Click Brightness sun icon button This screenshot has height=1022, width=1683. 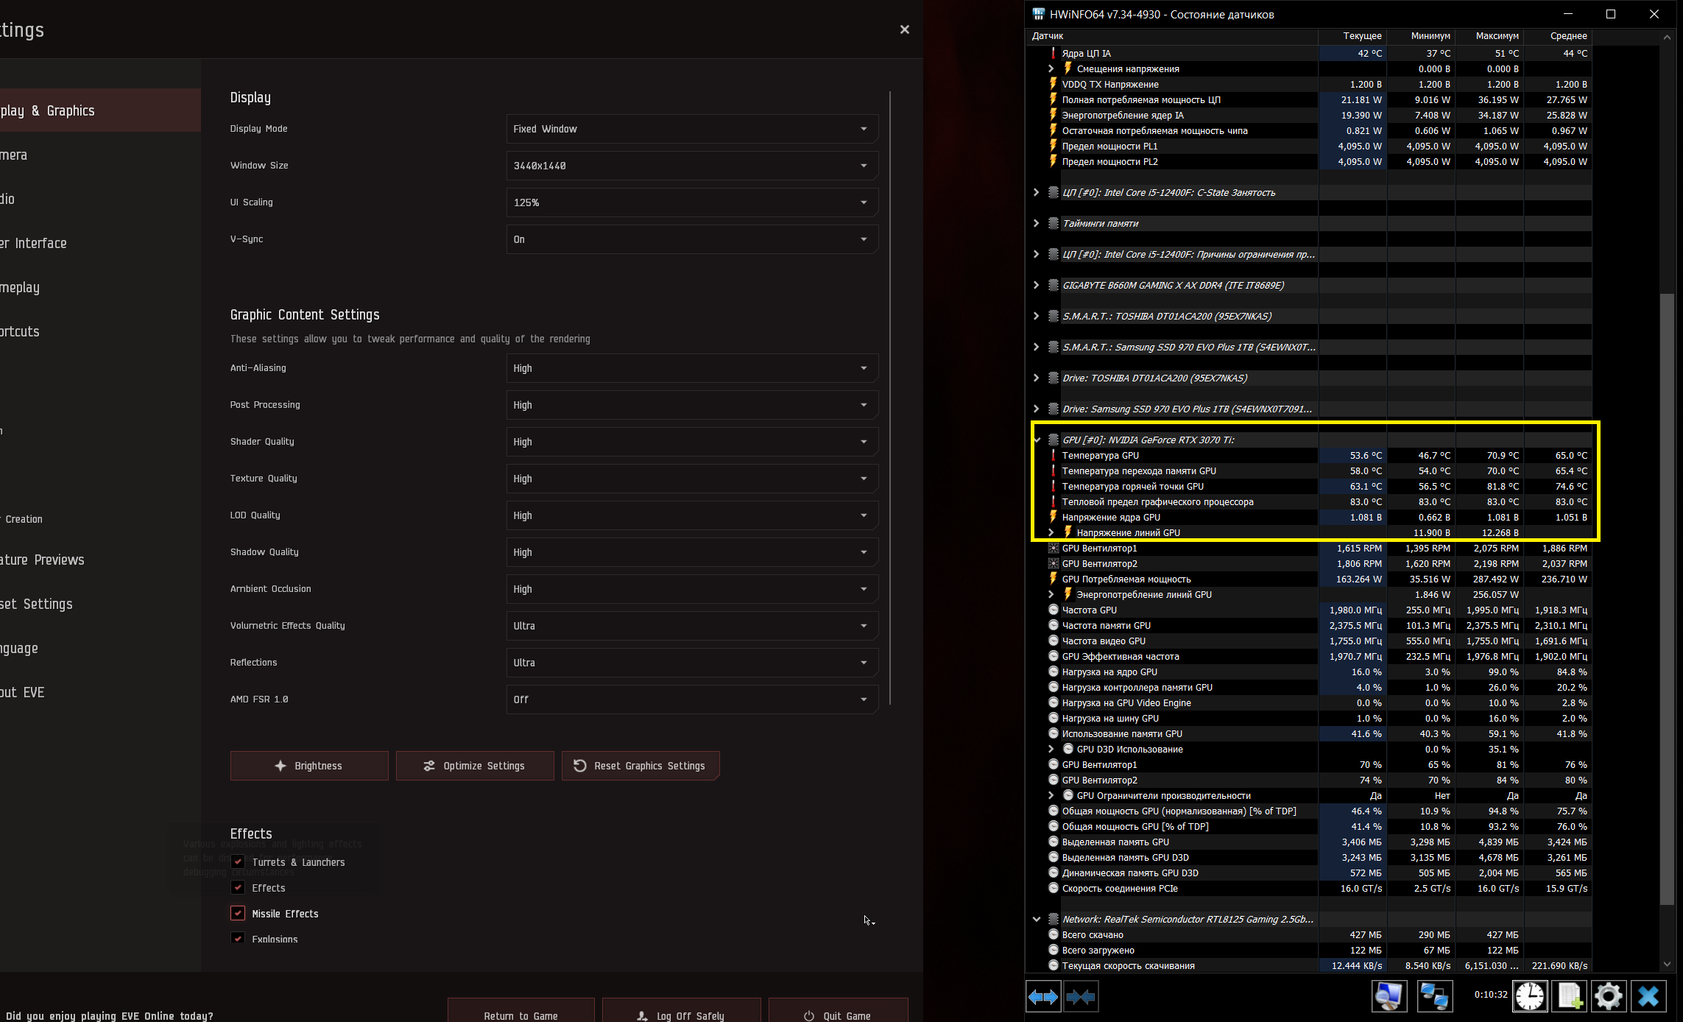[280, 766]
